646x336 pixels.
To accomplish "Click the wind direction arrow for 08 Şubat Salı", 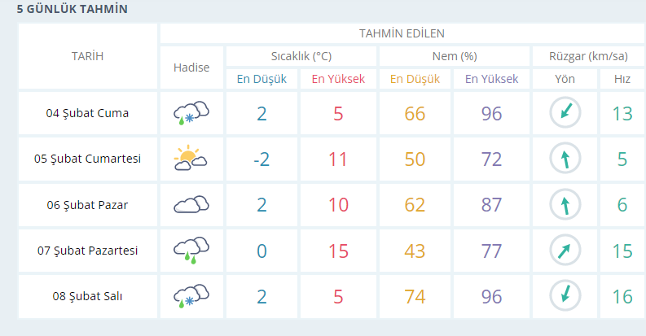I will click(x=565, y=295).
